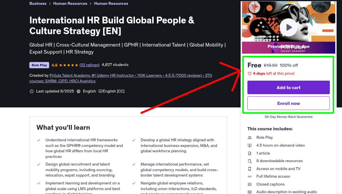Click the closed captions icon by English [CC]
The height and width of the screenshot is (194, 342).
coord(100,91)
